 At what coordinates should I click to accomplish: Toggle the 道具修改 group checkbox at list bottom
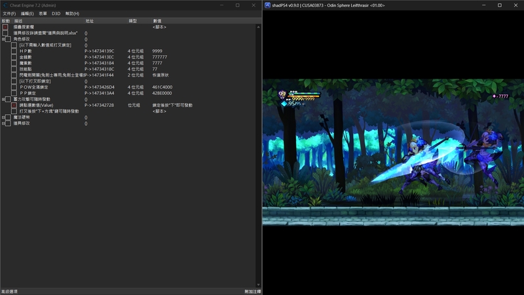[x=8, y=123]
